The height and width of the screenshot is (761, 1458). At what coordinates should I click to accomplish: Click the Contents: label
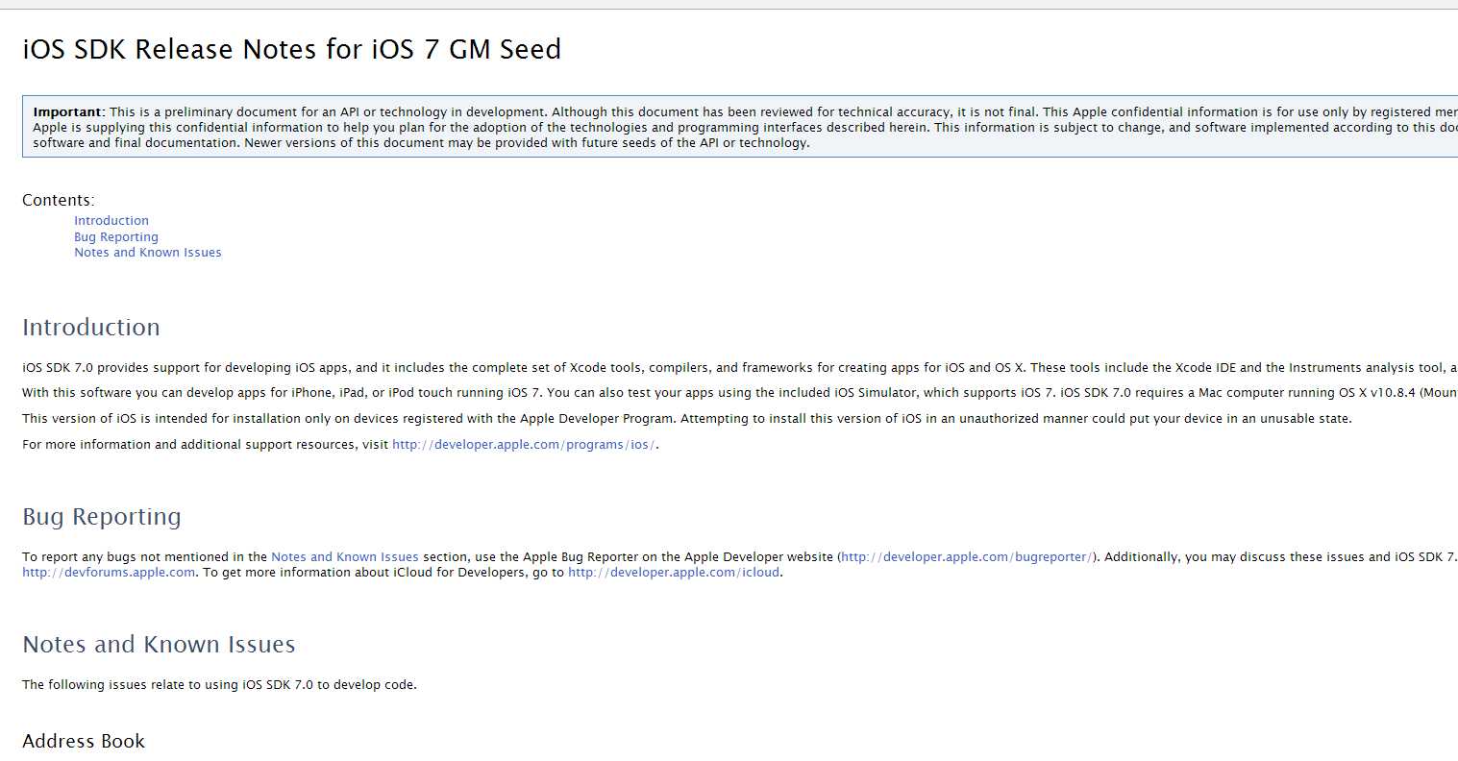[59, 201]
